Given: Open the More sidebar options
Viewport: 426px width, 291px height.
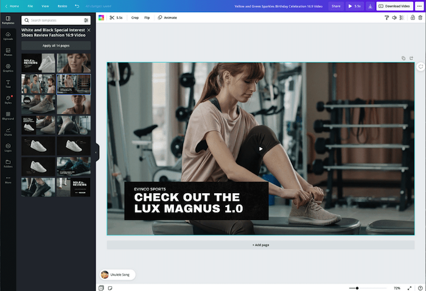Looking at the screenshot, I should [8, 180].
